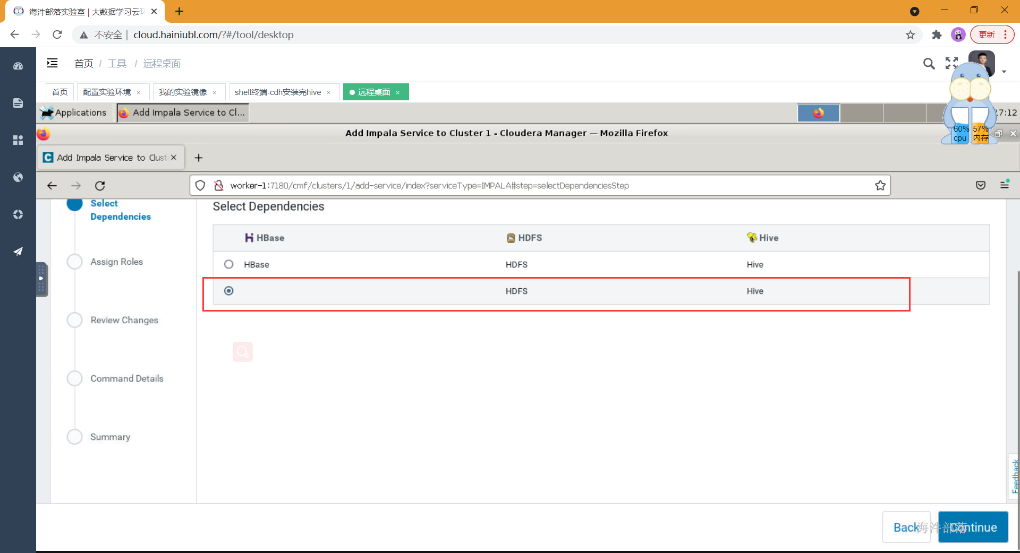Bookmark the page with Chrome star icon
The width and height of the screenshot is (1020, 553).
(911, 34)
